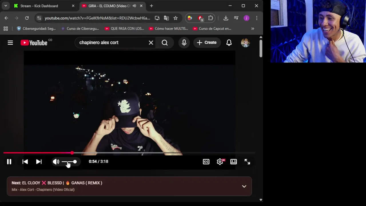Expand the Next playlist panel chevron
Screen dimensions: 366x206
coord(244,186)
